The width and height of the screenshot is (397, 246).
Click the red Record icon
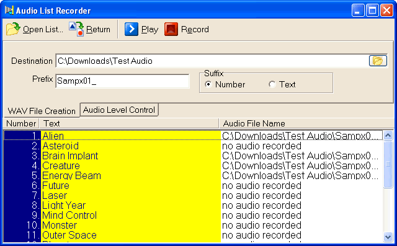[171, 29]
